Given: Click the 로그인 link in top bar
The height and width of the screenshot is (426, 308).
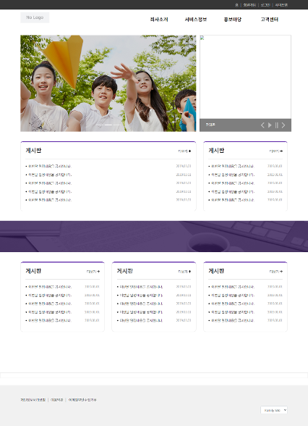Looking at the screenshot, I should pos(265,5).
